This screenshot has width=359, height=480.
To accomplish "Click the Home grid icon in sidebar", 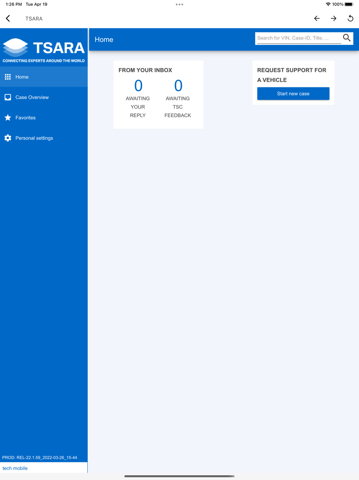I will click(8, 77).
